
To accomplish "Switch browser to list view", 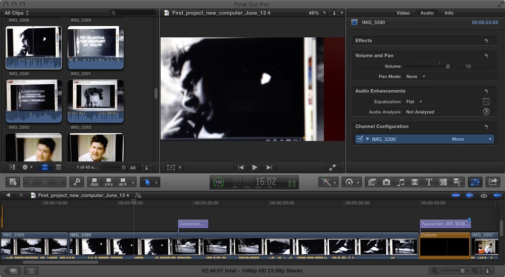I will click(58, 167).
